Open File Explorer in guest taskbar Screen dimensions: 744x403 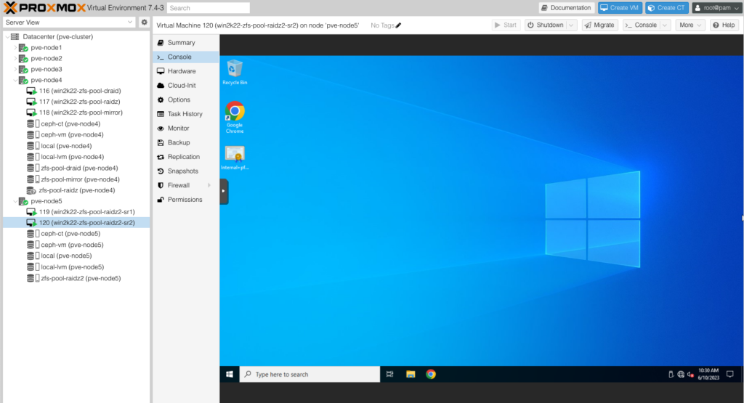[411, 374]
